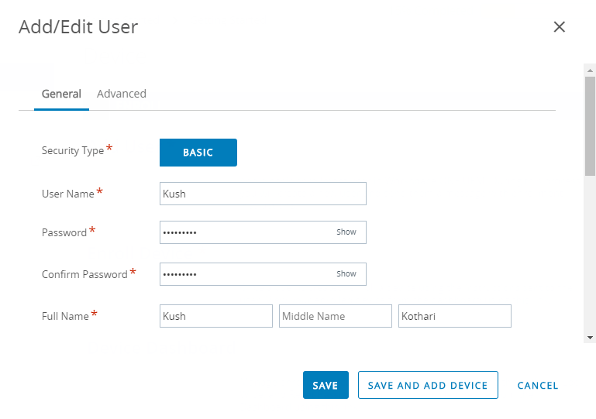Focus the User Name input field

click(x=263, y=194)
